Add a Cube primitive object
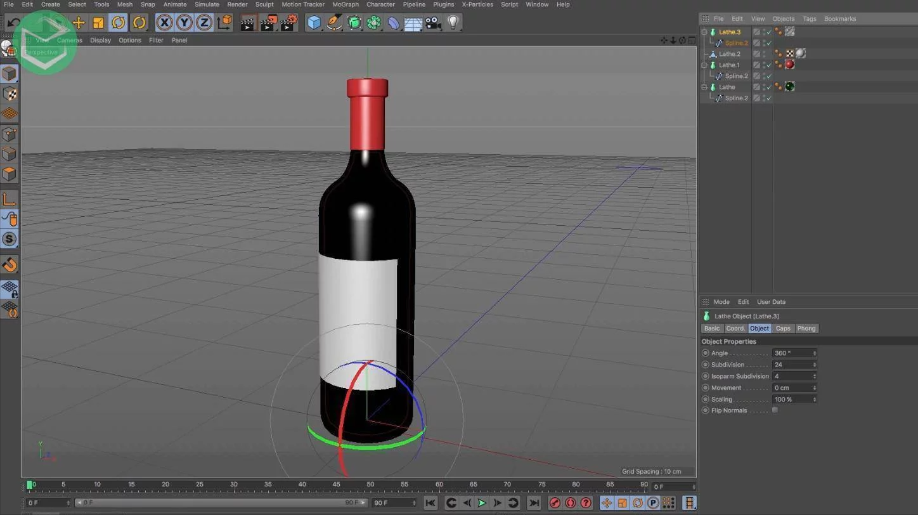Viewport: 918px width, 515px height. click(314, 23)
